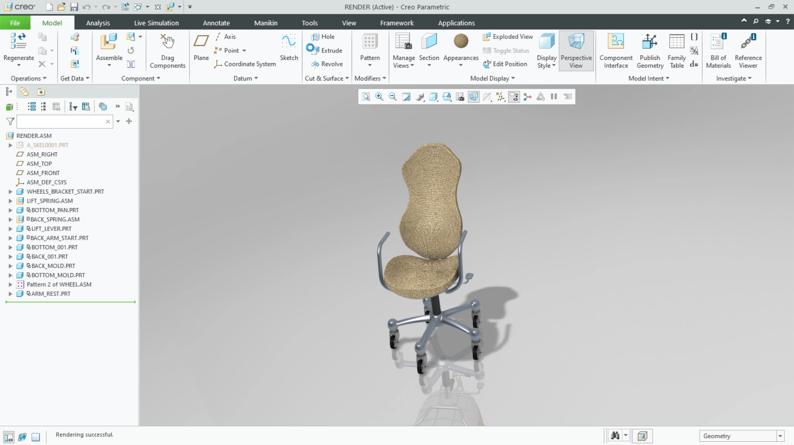This screenshot has height=445, width=794.
Task: Click the Hole tool
Action: [x=323, y=37]
